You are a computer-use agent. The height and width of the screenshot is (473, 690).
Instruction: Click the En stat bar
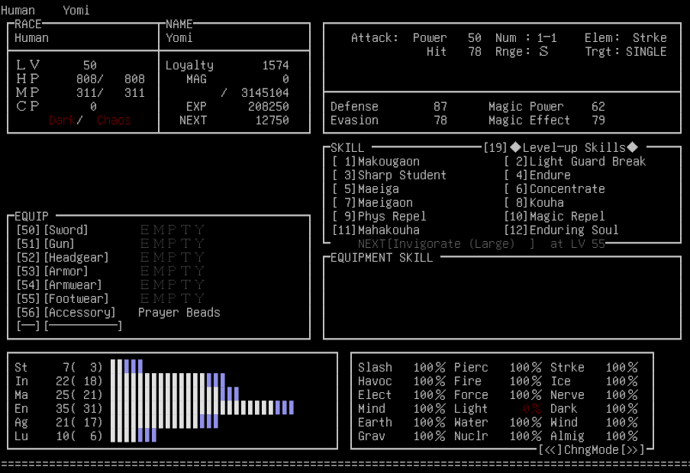pos(202,408)
